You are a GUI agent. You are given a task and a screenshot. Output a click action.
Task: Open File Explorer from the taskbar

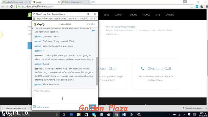tap(79, 114)
